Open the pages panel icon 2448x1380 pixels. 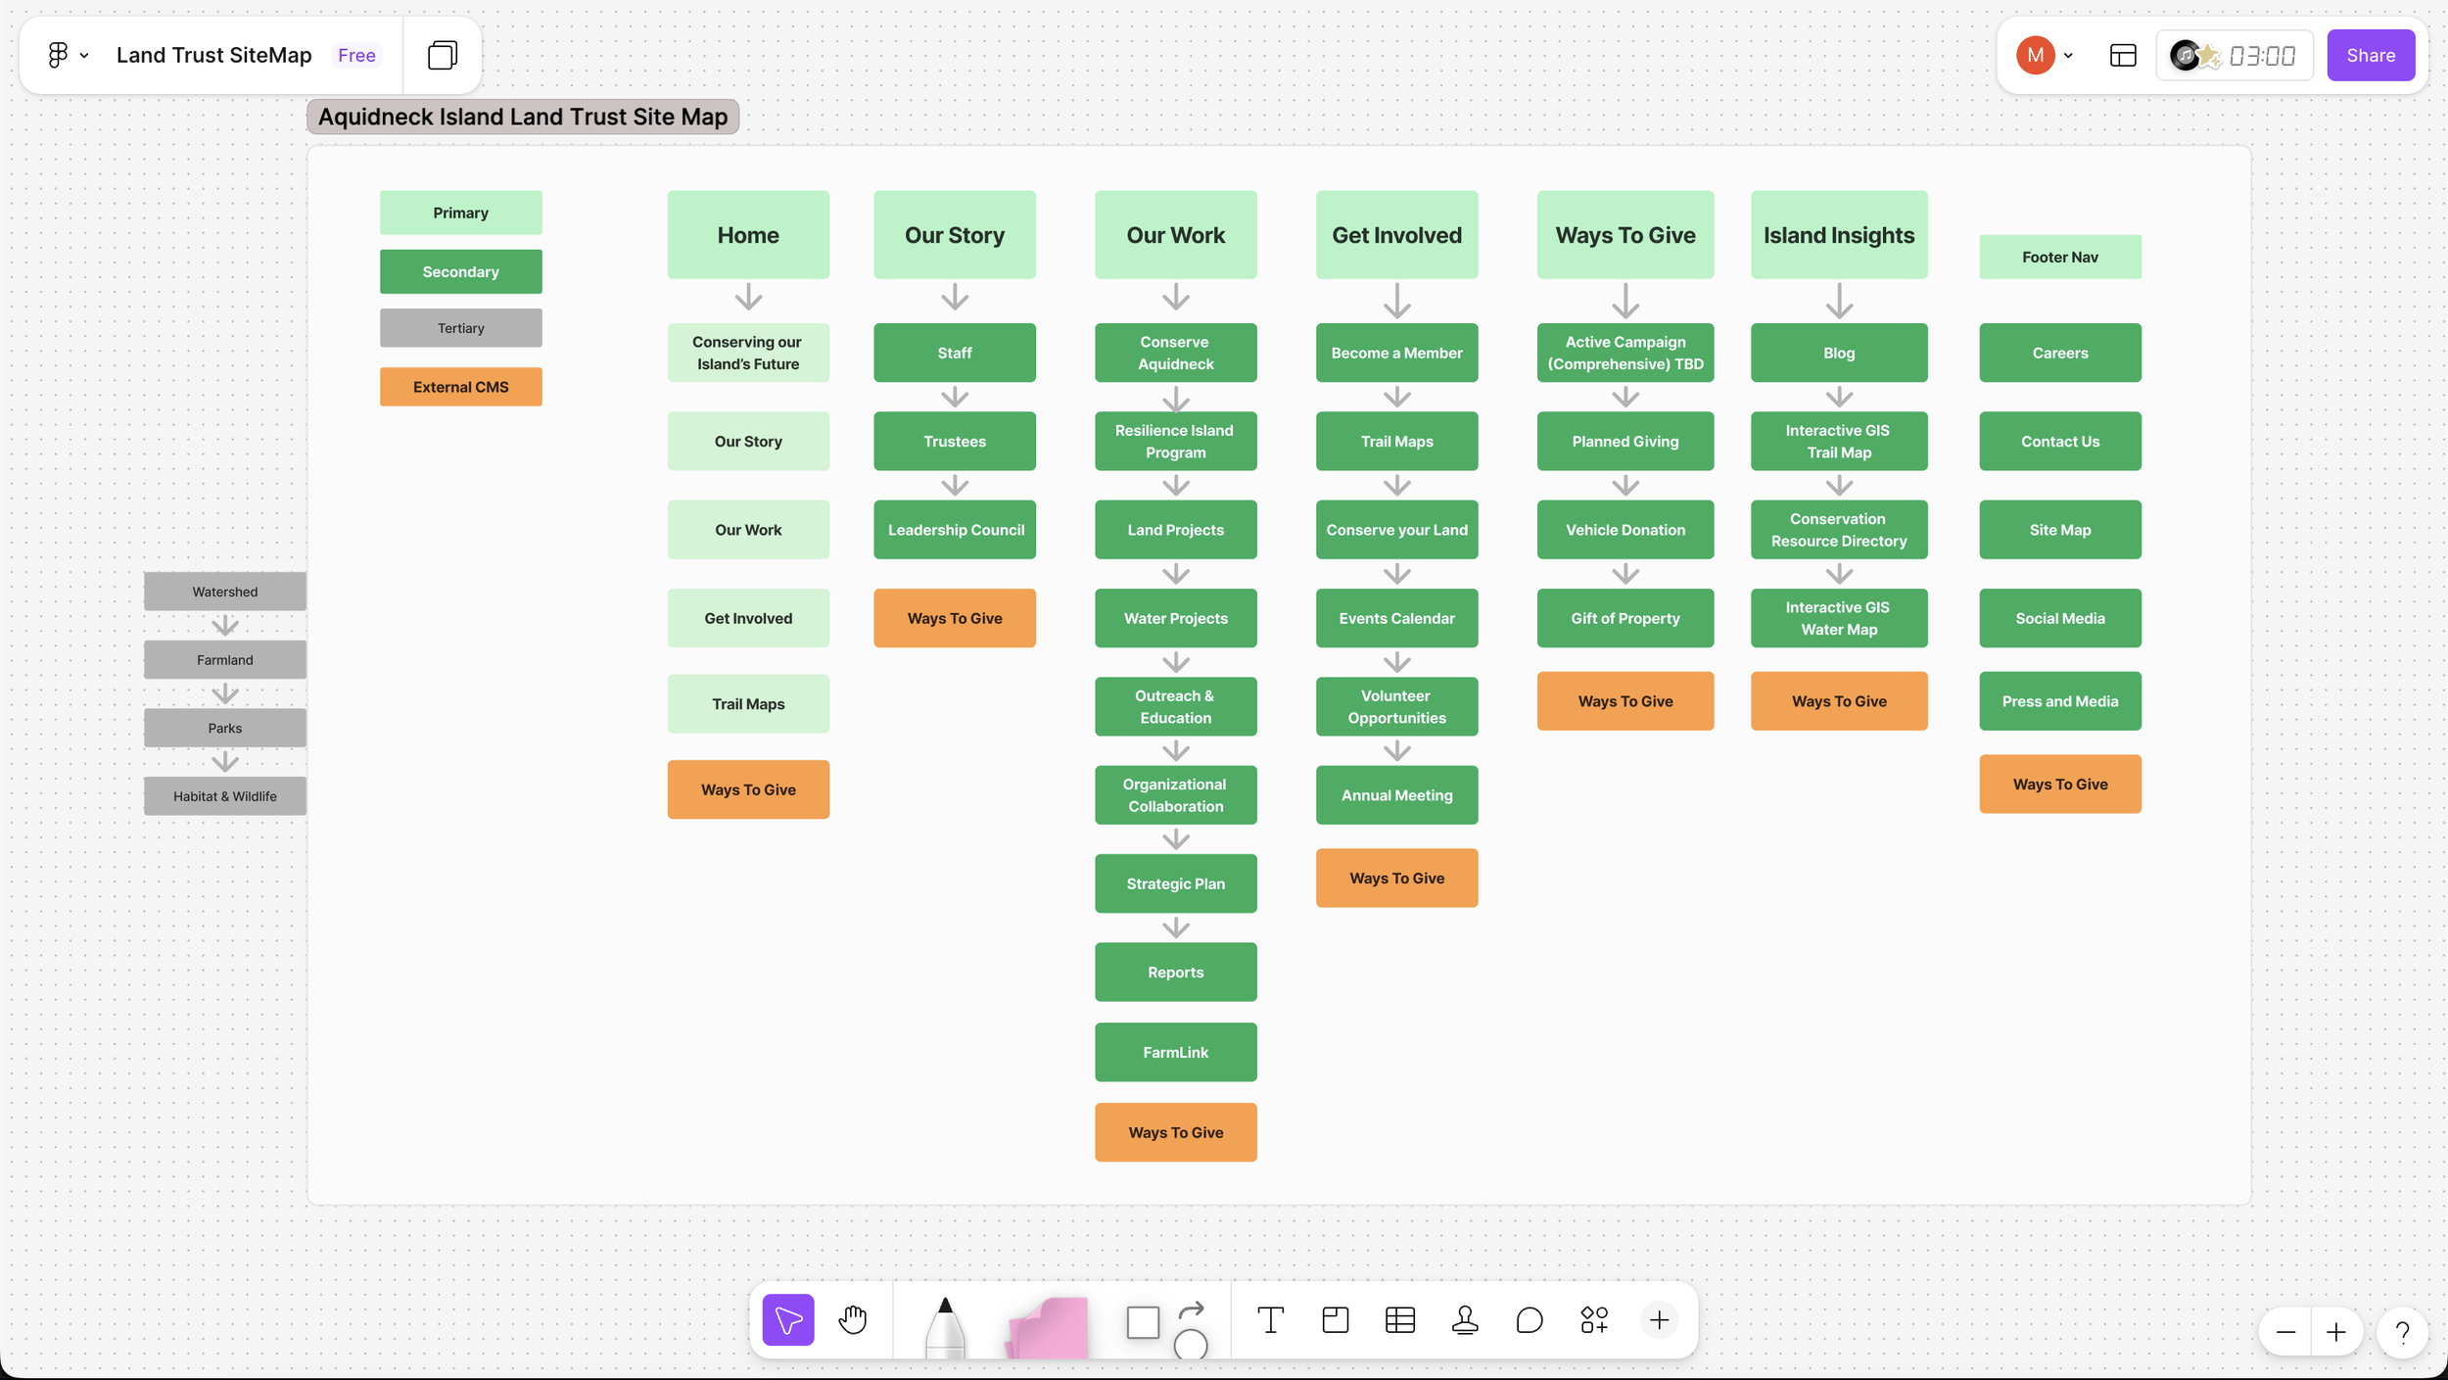[443, 55]
